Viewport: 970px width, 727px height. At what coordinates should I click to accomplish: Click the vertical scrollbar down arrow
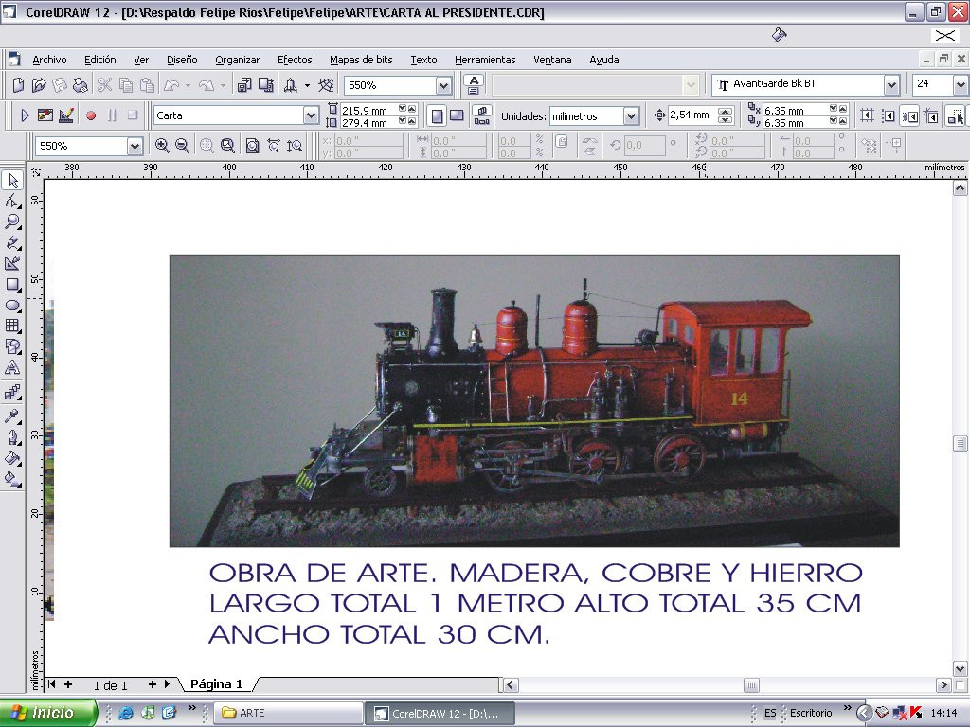click(x=960, y=668)
